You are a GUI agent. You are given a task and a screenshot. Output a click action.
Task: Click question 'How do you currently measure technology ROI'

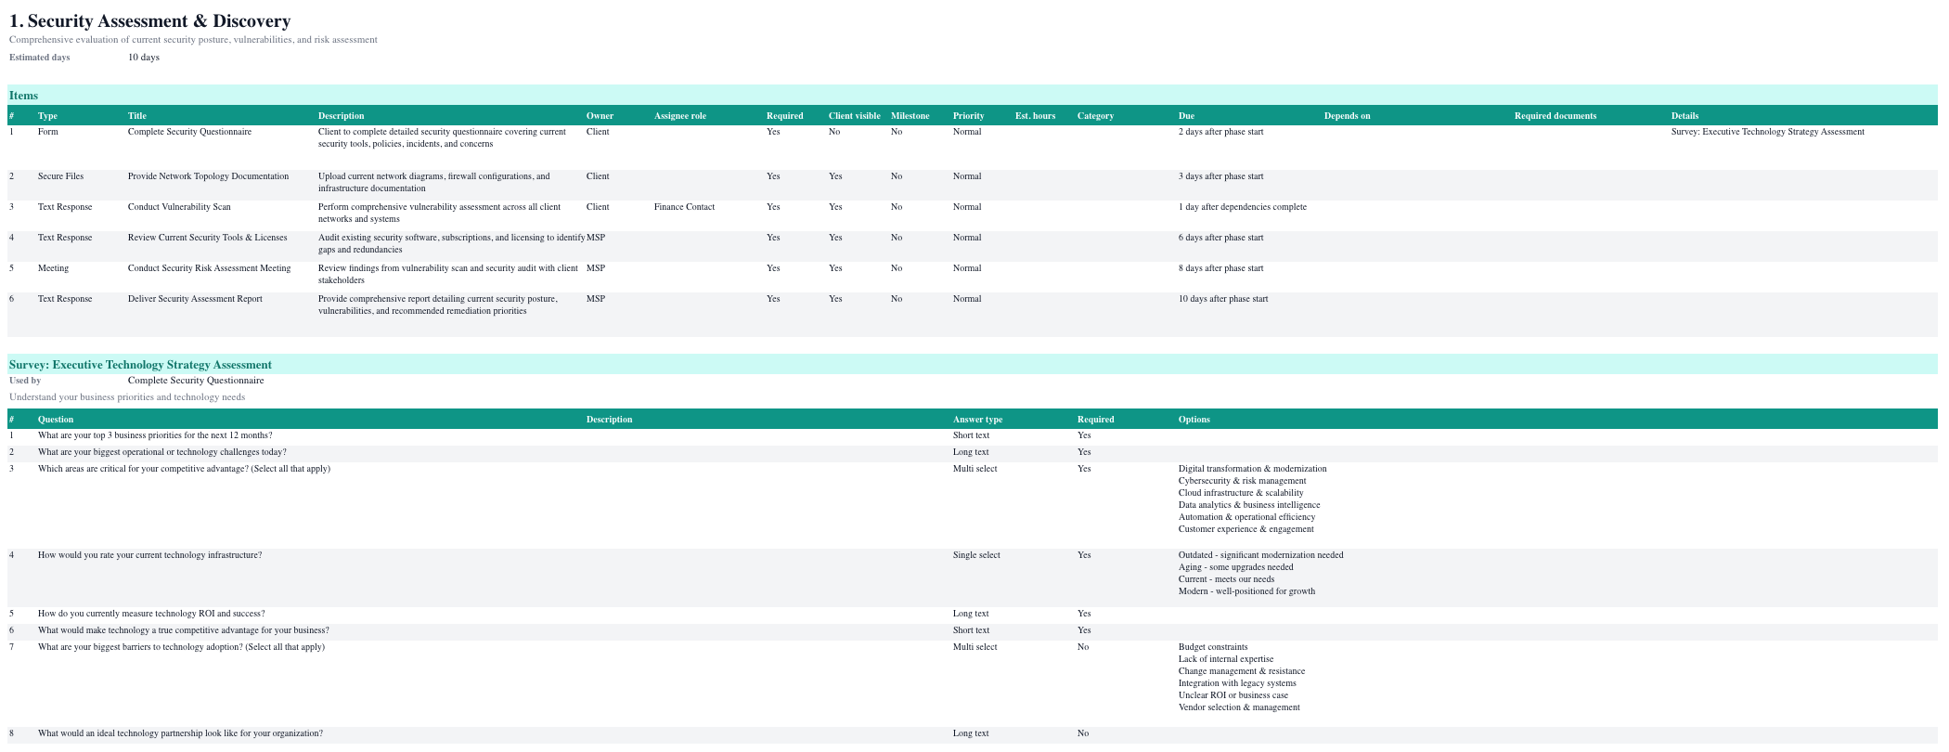point(151,614)
